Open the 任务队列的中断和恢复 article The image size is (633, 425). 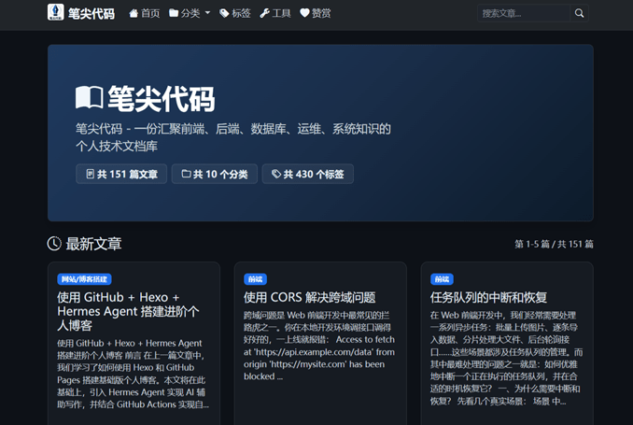tap(488, 298)
